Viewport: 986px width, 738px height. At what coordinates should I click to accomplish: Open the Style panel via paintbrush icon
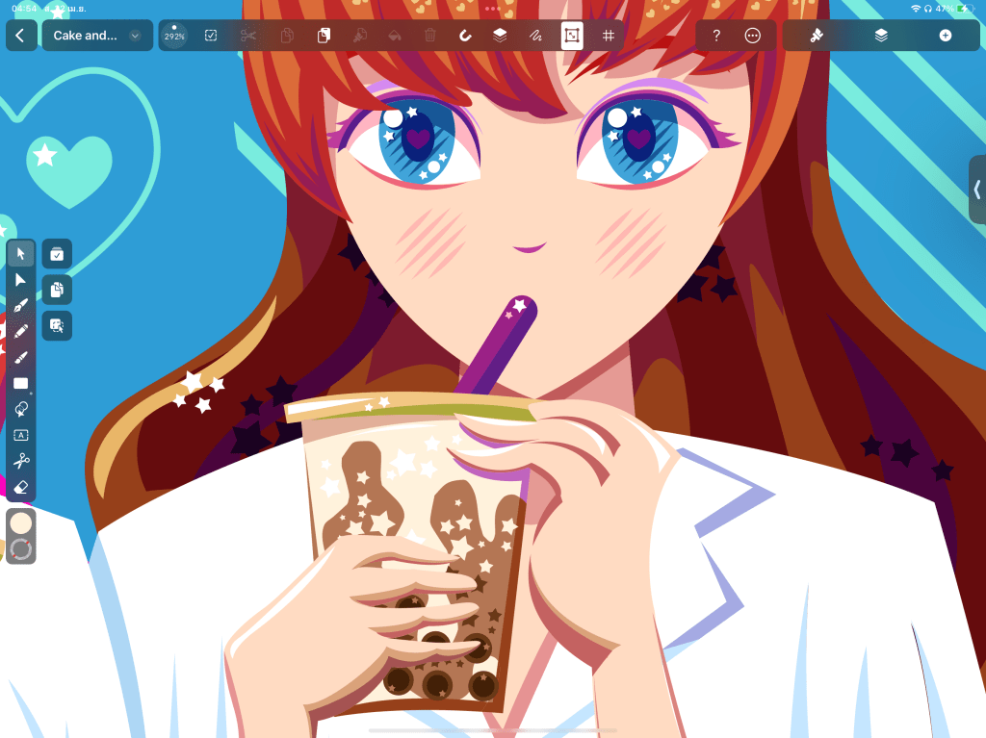[x=815, y=36]
